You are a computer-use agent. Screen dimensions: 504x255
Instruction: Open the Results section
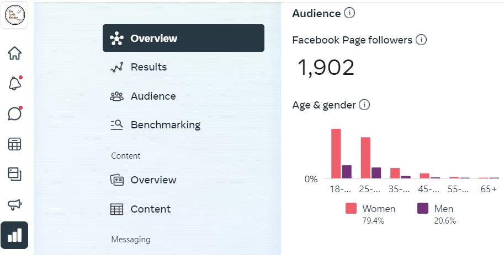[x=148, y=67]
